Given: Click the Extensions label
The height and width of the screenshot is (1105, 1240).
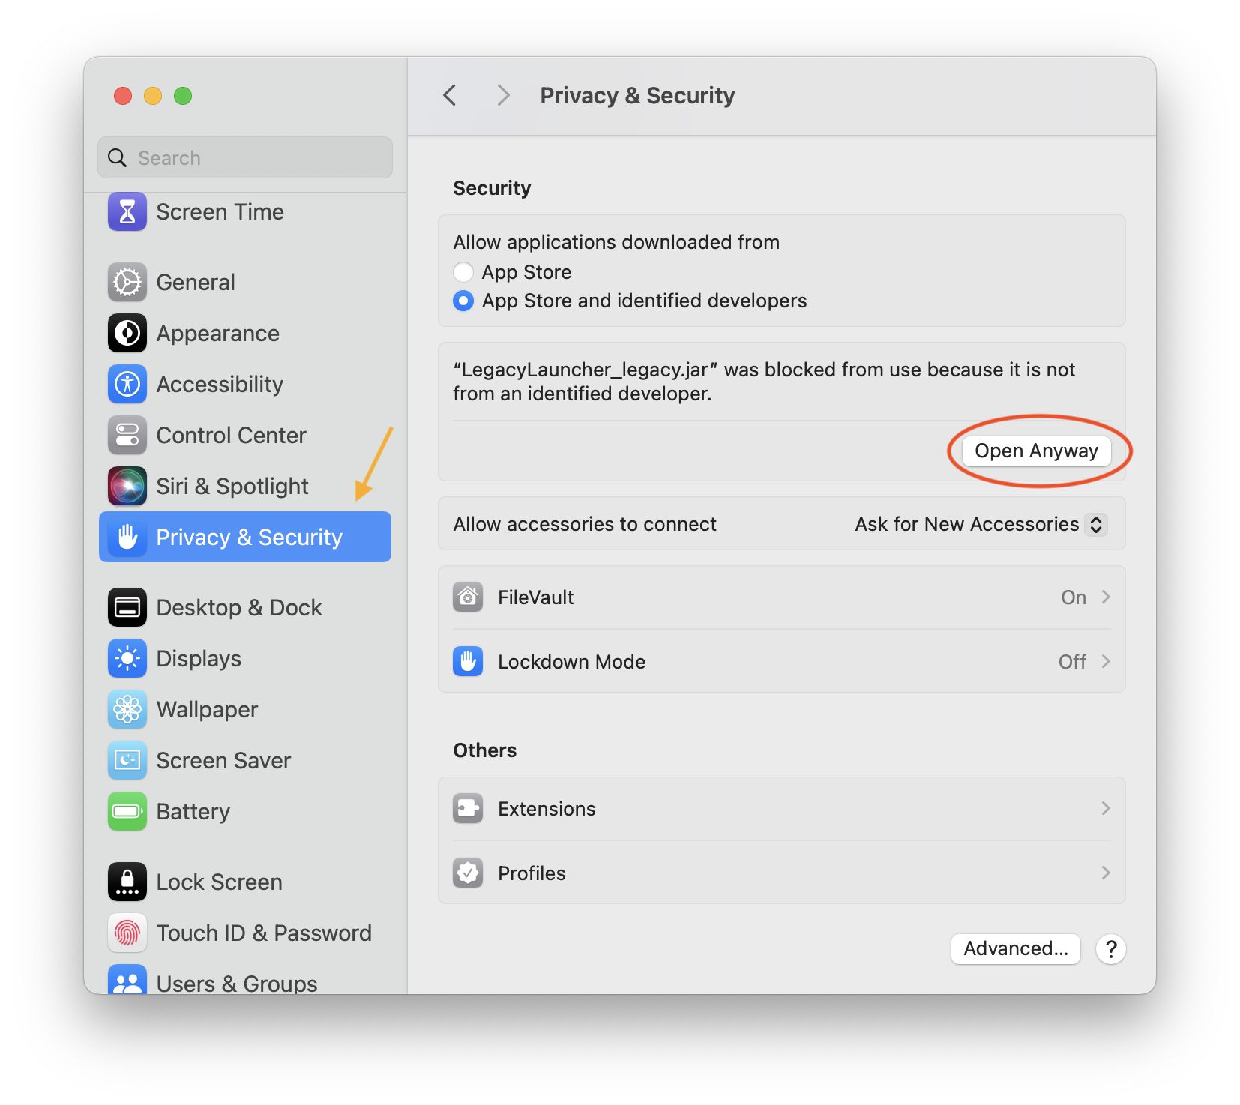Looking at the screenshot, I should tap(547, 809).
